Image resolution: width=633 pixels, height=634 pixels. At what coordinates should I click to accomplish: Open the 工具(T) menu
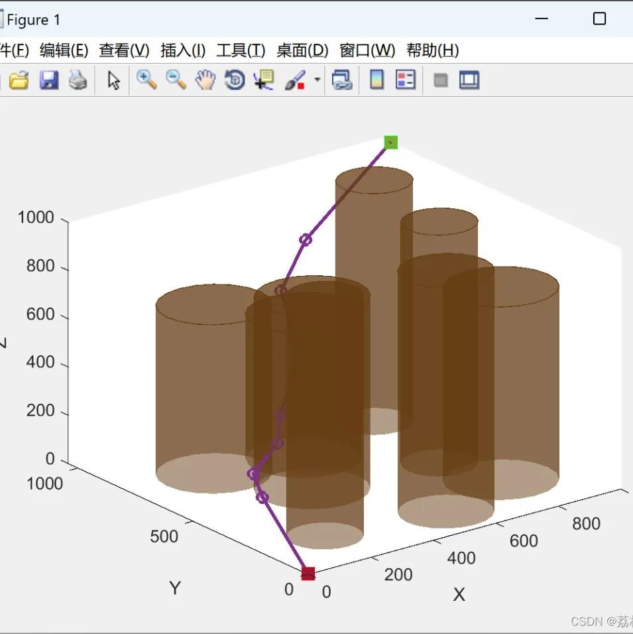241,50
